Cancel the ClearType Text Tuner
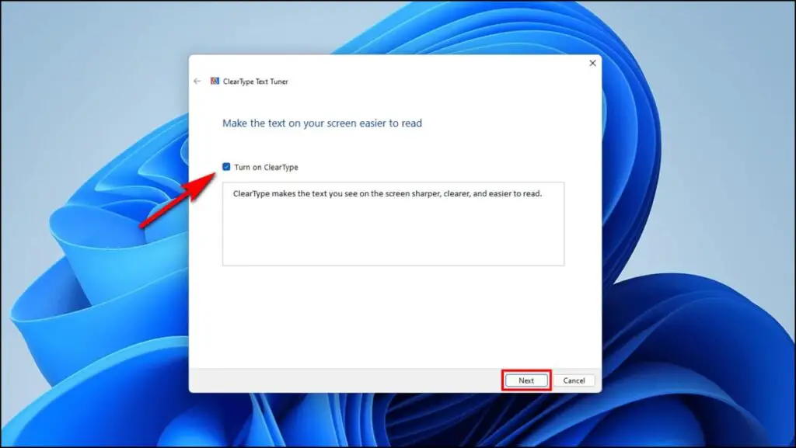 (574, 380)
